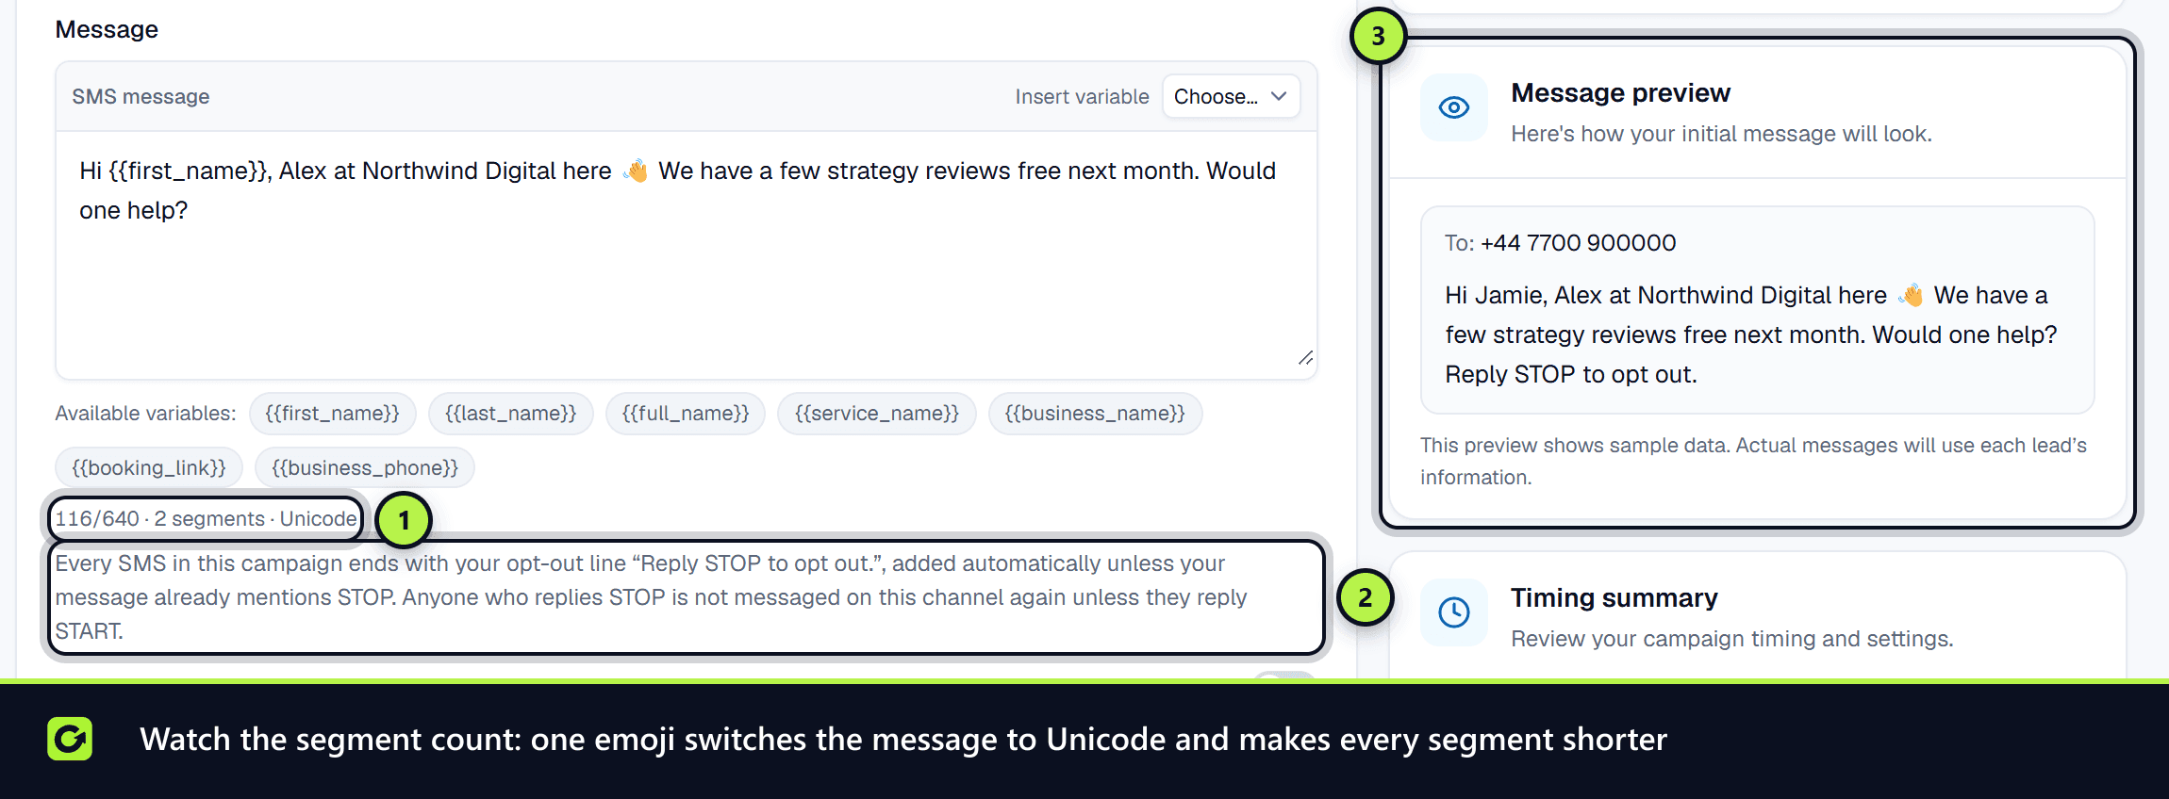The image size is (2169, 799).
Task: Click the clock icon beside Timing summary
Action: pyautogui.click(x=1454, y=612)
